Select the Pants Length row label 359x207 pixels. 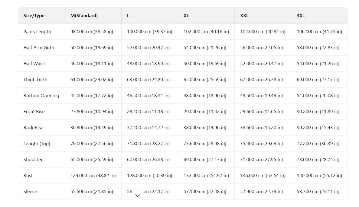point(37,31)
